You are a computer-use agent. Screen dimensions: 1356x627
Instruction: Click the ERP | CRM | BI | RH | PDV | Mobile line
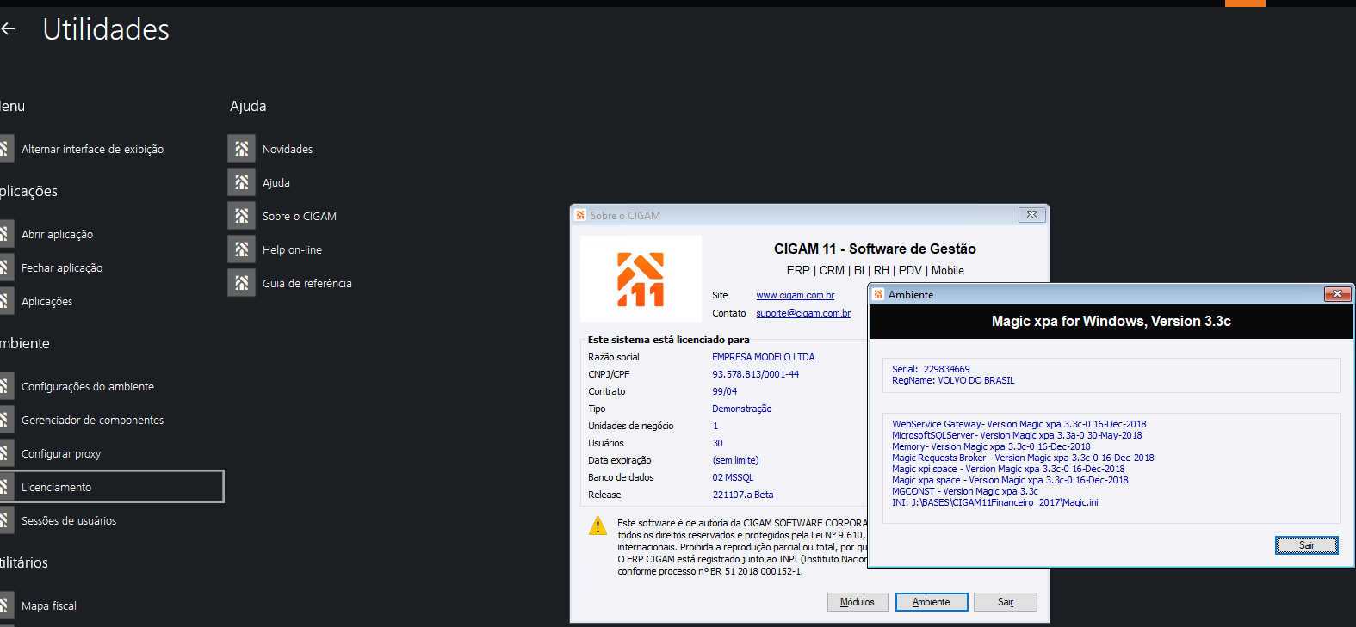875,270
